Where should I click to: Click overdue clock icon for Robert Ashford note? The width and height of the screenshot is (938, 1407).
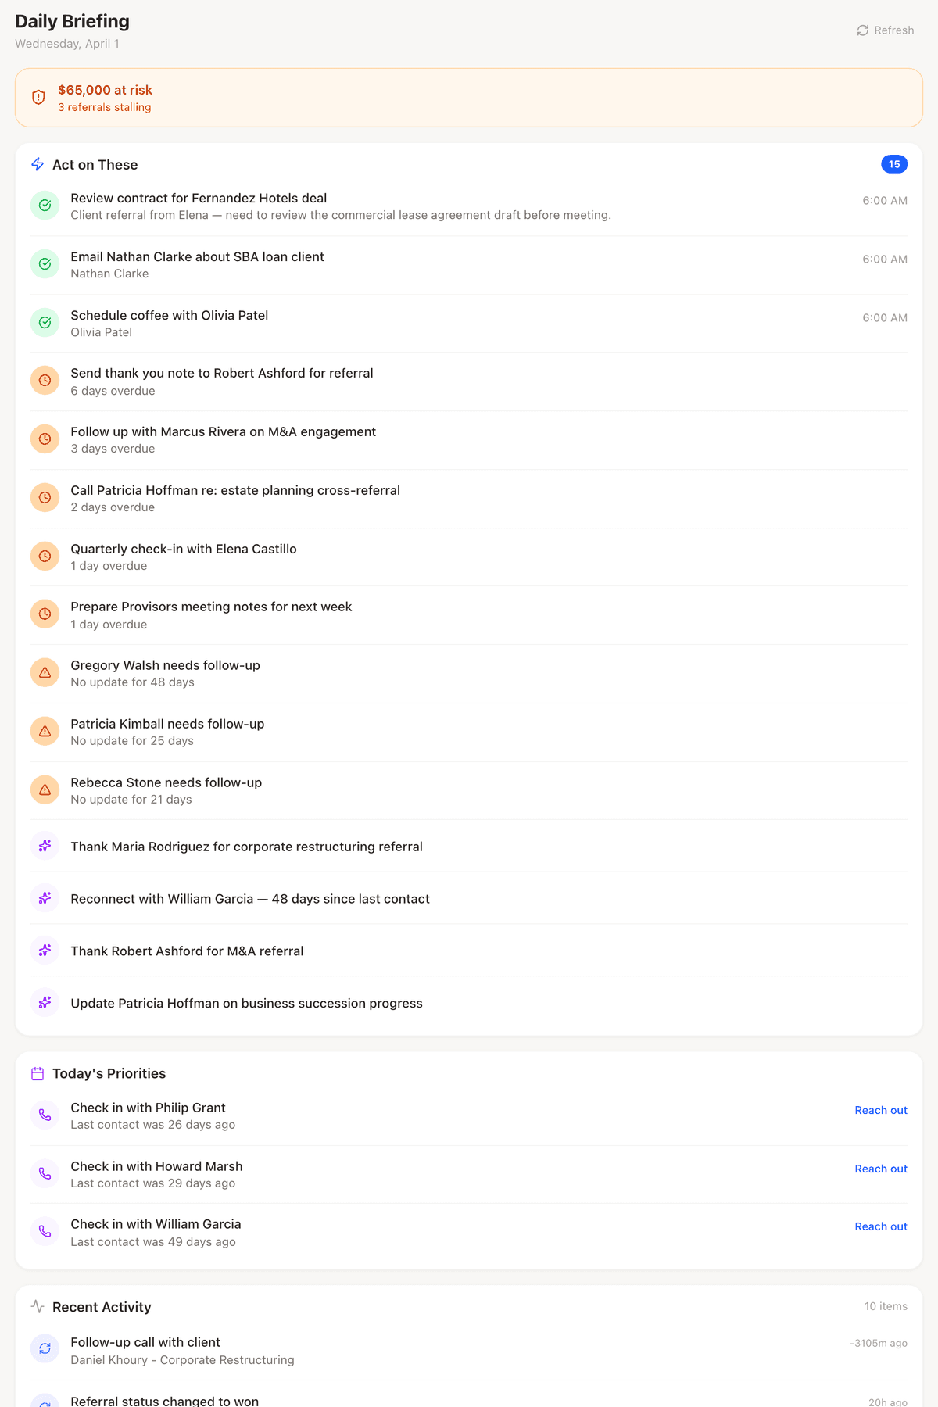pos(45,381)
